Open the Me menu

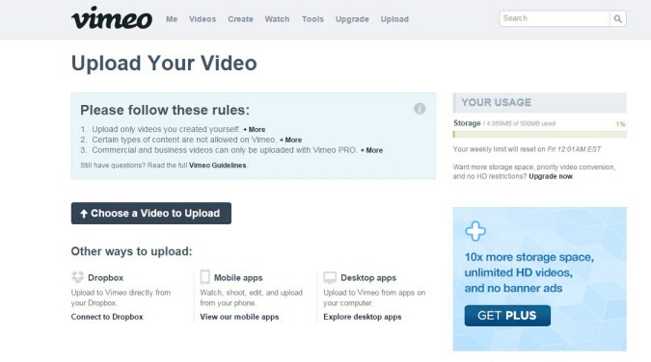pyautogui.click(x=172, y=19)
